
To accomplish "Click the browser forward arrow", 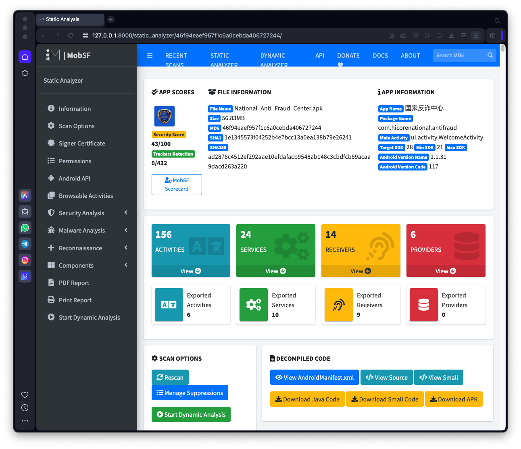I will pos(58,35).
